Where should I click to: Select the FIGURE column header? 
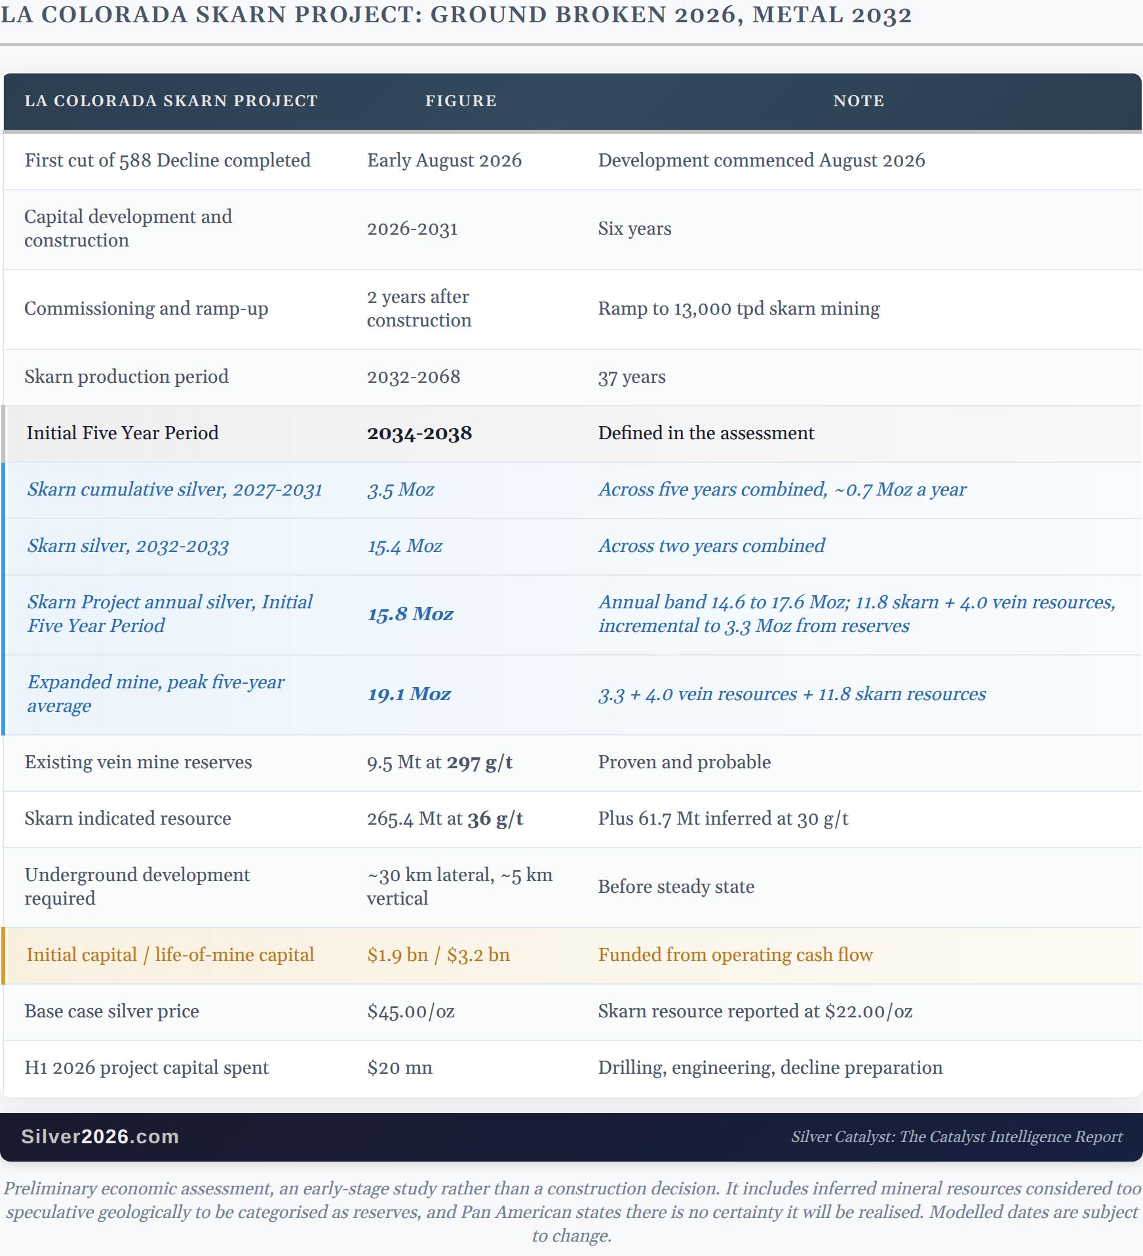tap(461, 101)
